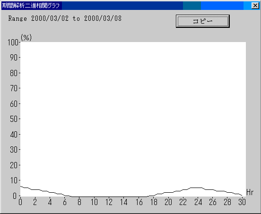Click the 0 percent y-axis label
261x214 pixels.
(15, 196)
